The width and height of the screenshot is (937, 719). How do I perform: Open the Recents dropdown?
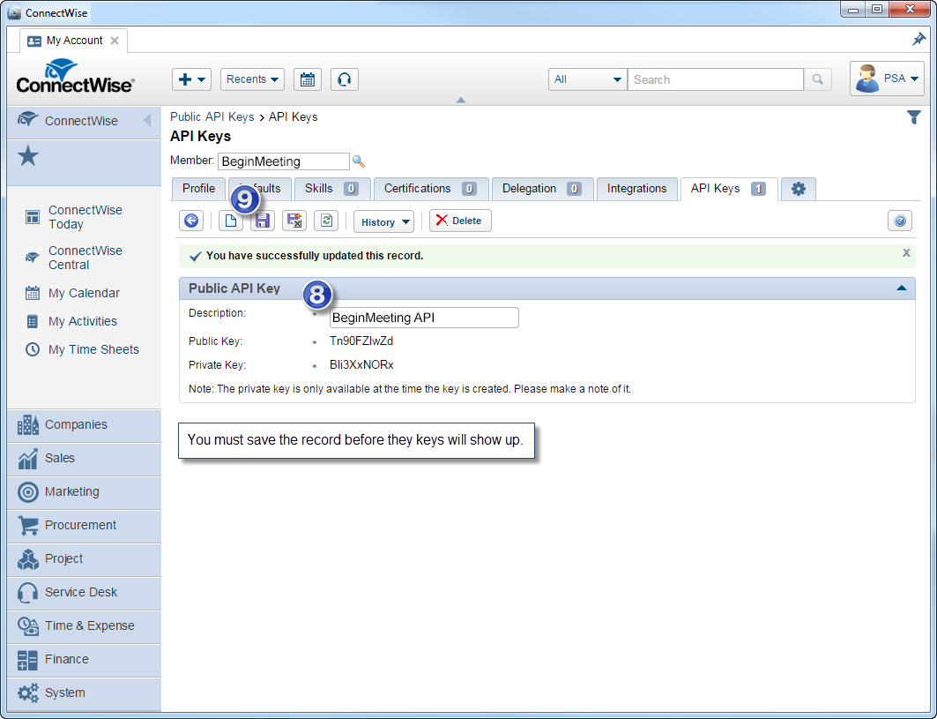[x=252, y=79]
